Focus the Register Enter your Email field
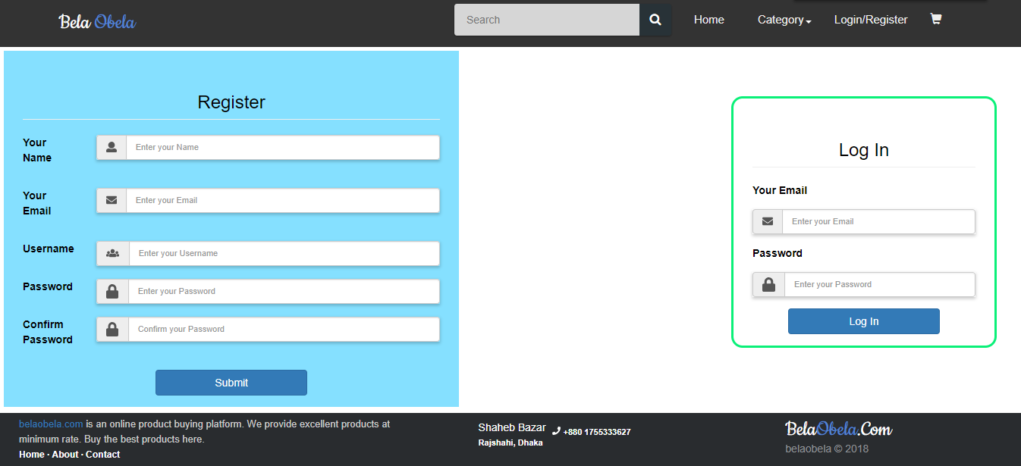 tap(283, 200)
